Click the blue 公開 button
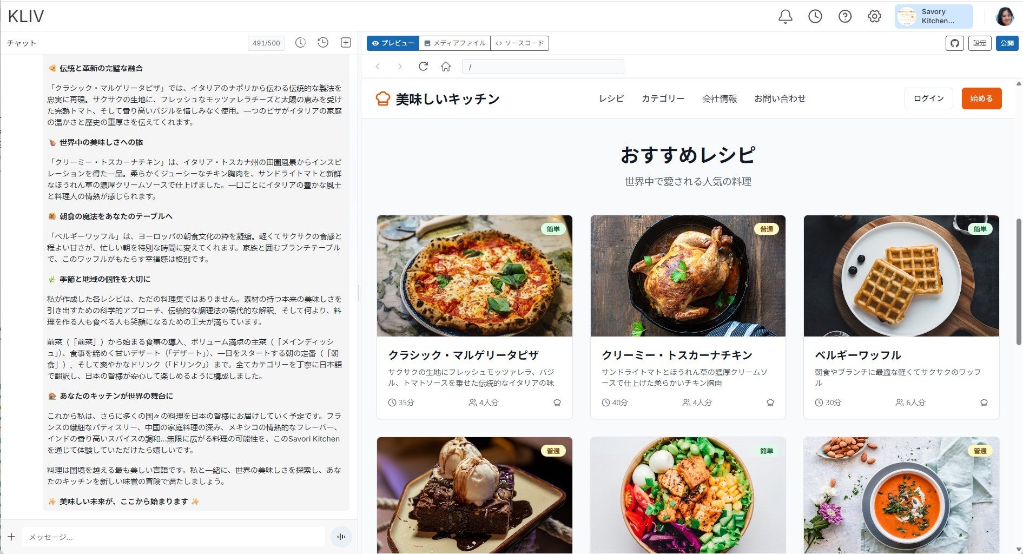This screenshot has width=1023, height=554. tap(1007, 43)
